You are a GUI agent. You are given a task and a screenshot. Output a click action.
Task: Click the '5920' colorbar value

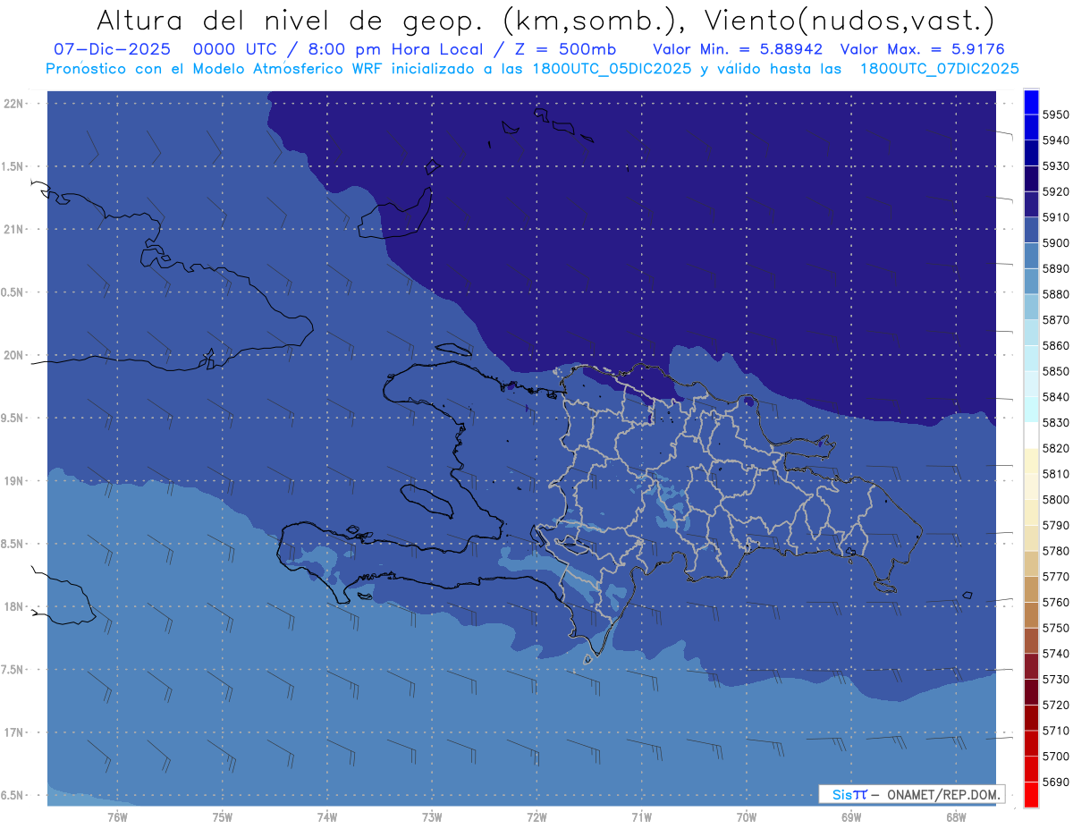click(x=1056, y=191)
